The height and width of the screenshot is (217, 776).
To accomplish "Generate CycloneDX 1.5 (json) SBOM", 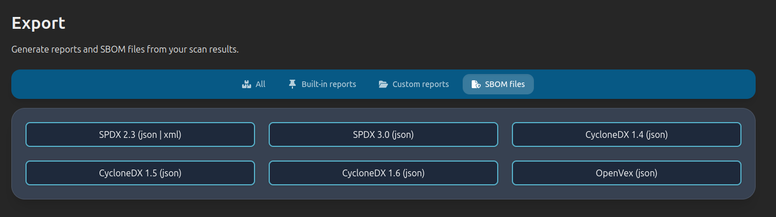I will (x=140, y=173).
